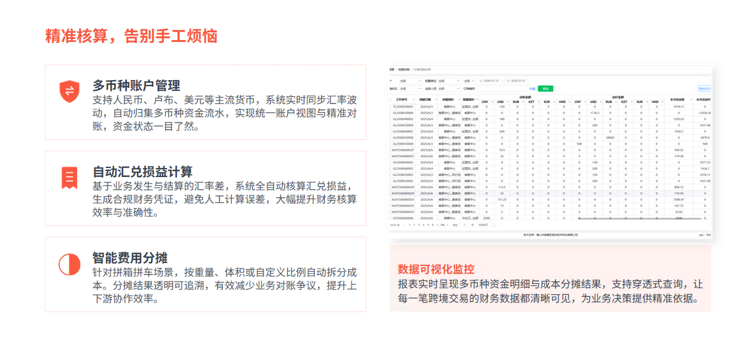
Task: Jump to last page 438 in pagination
Action: point(442,225)
